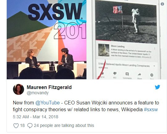
Task: Click the Maureen Fitzgerald display name
Action: tap(49, 87)
